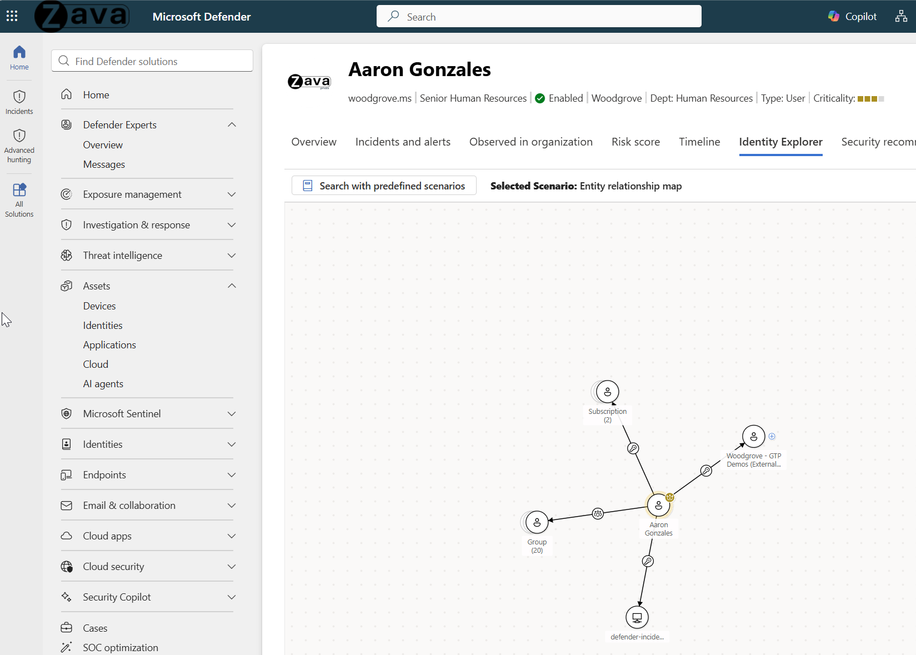Open Devices under Assets
The width and height of the screenshot is (916, 655).
[x=99, y=306]
